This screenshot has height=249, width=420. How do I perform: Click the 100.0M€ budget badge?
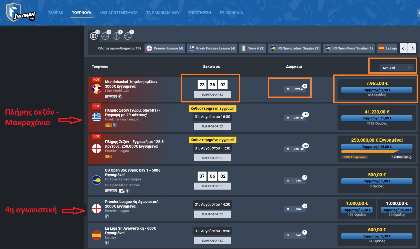point(111,191)
